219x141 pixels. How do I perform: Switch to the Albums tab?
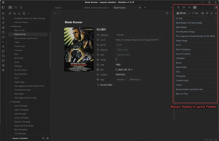coord(58,8)
